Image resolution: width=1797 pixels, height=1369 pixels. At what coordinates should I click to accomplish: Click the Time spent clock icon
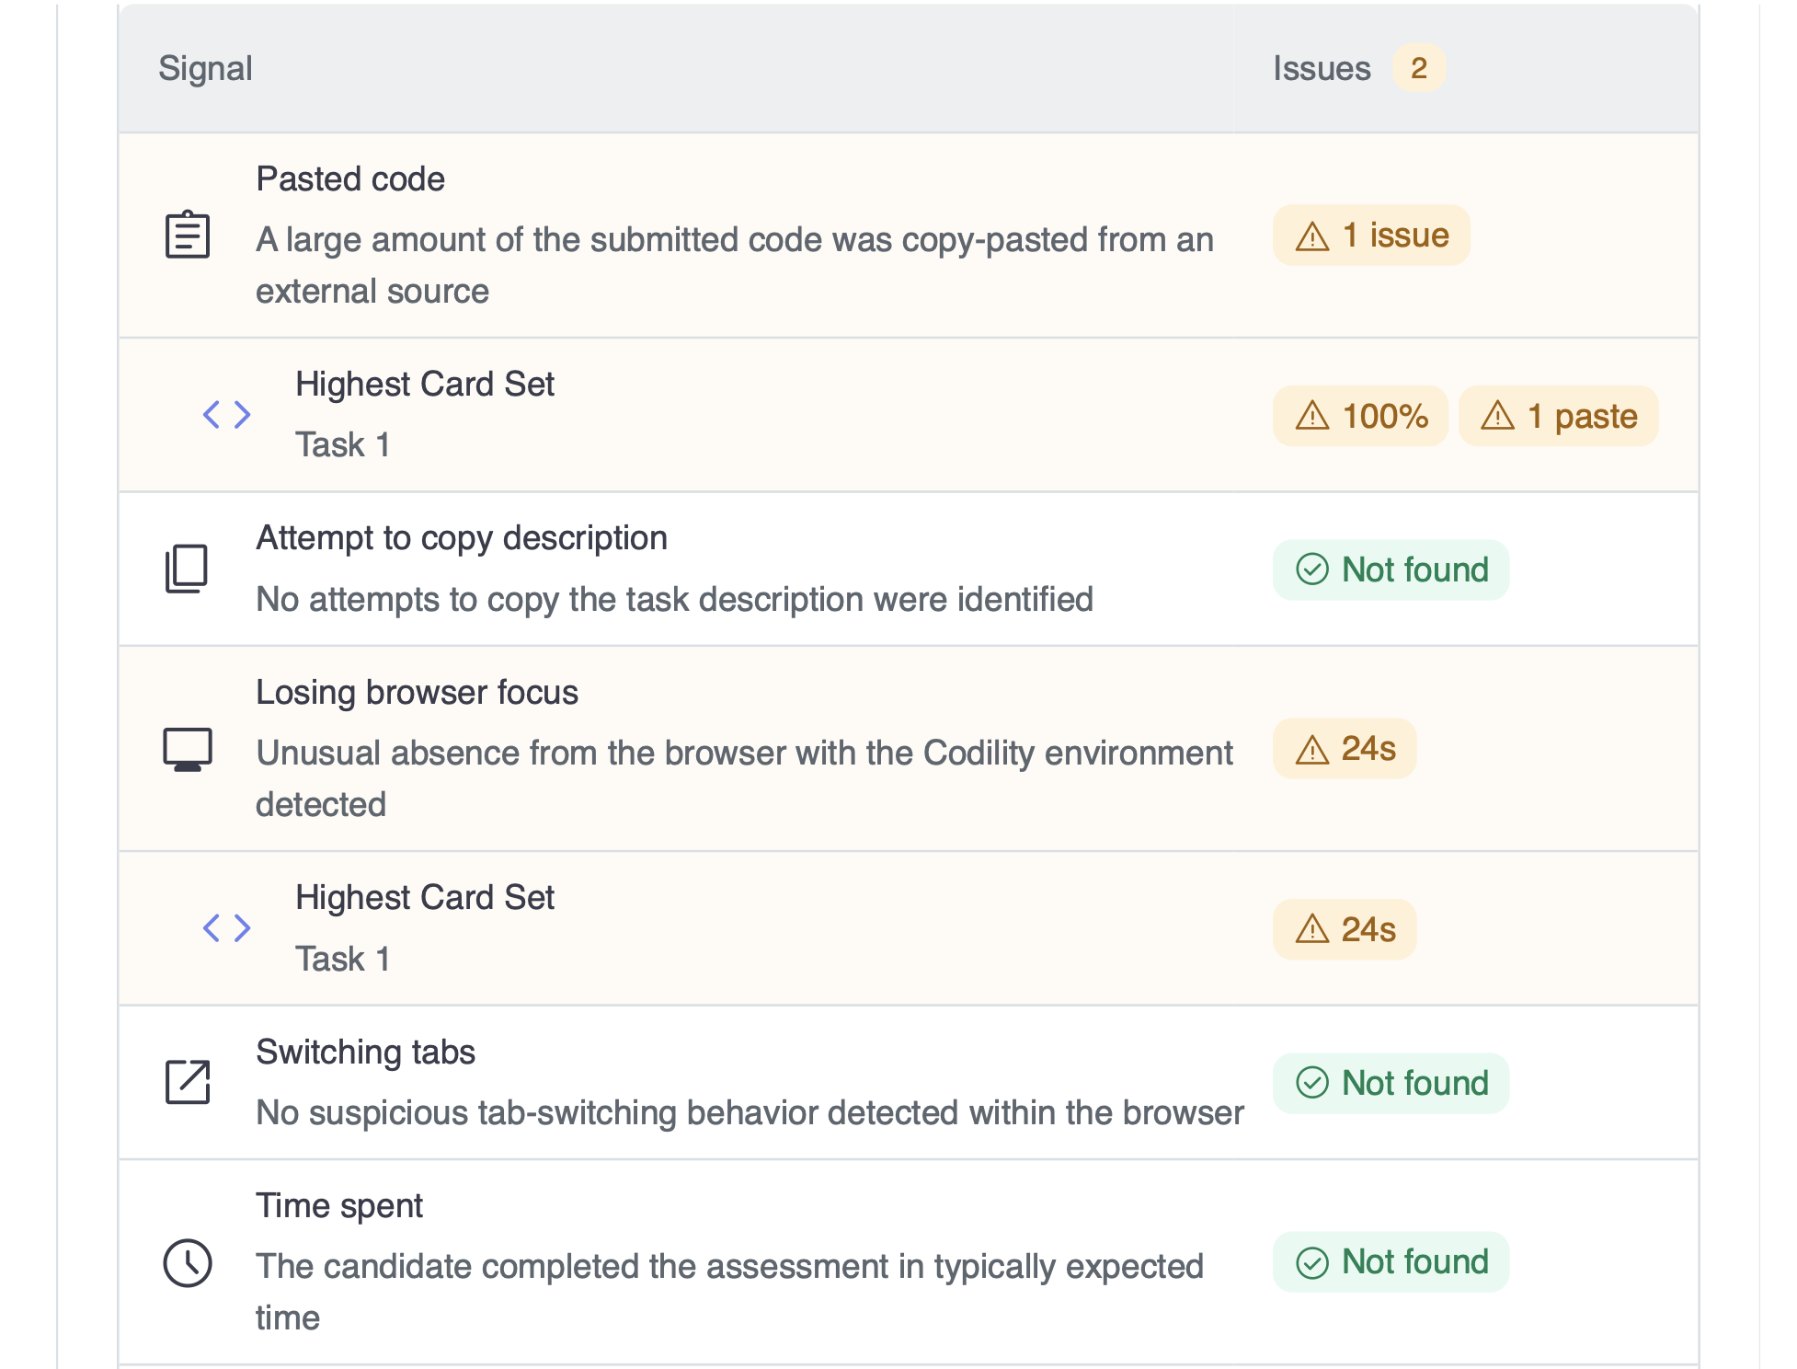188,1262
